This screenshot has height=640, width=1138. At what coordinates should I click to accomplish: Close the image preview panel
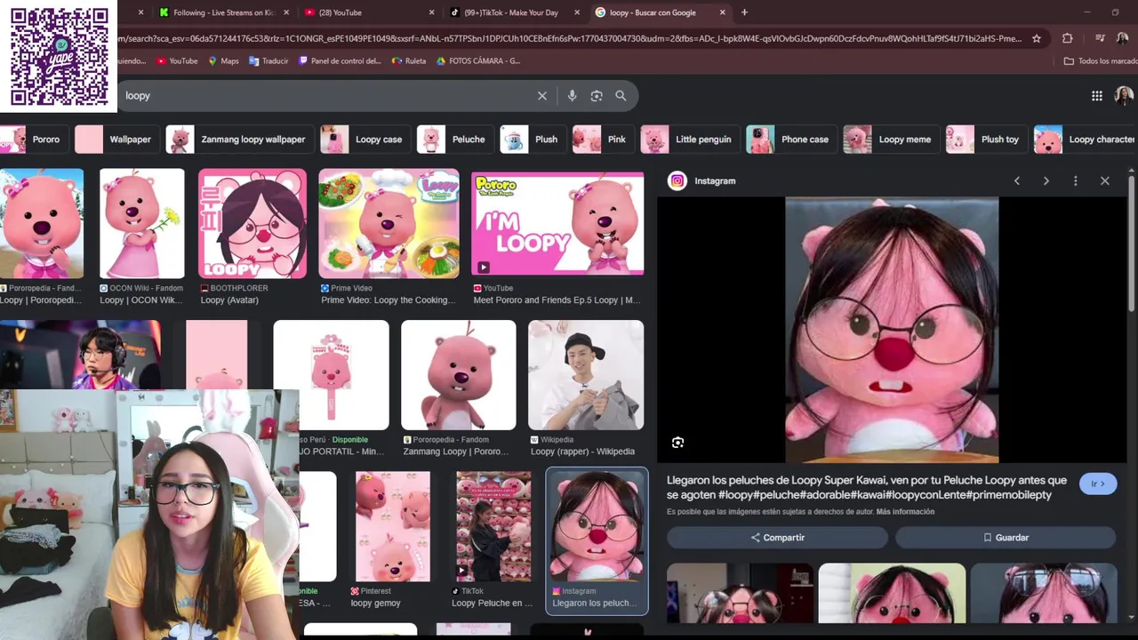(1105, 180)
